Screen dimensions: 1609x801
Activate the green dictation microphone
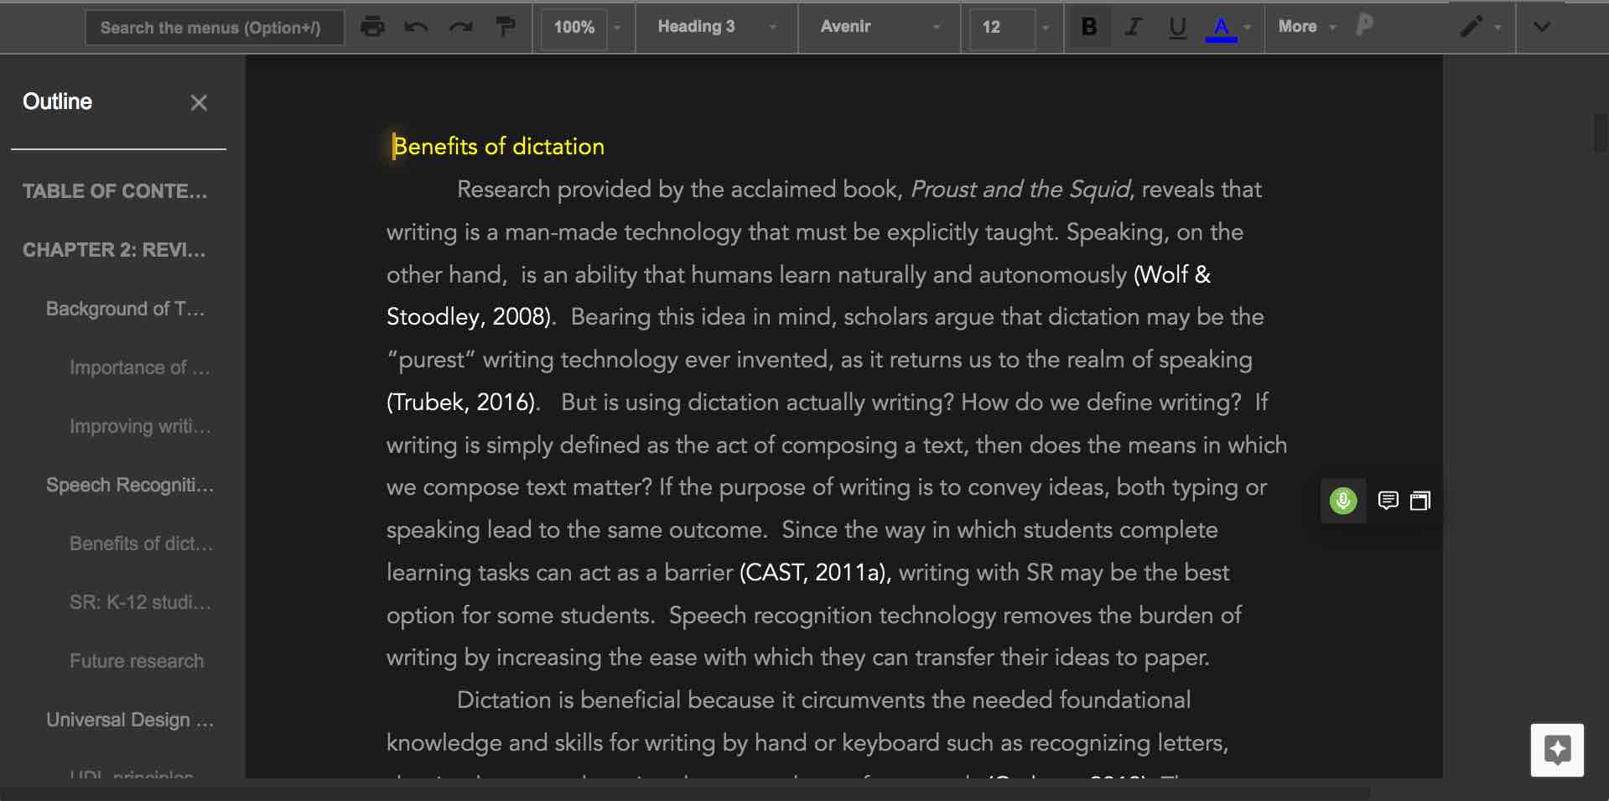[1342, 501]
